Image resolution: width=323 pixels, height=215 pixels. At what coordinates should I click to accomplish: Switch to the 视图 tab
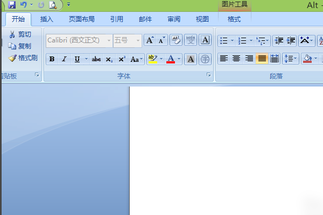pos(202,19)
